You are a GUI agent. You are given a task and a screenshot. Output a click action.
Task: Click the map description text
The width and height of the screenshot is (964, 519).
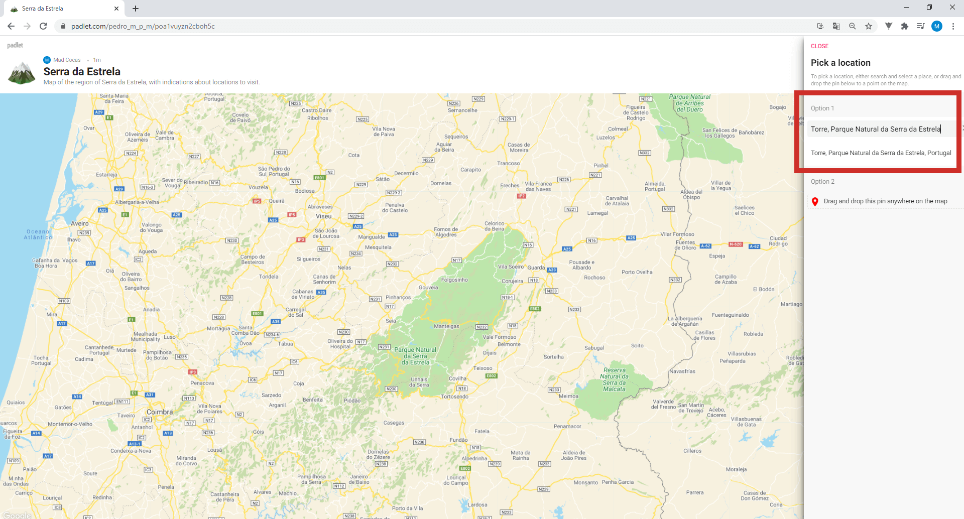point(152,82)
